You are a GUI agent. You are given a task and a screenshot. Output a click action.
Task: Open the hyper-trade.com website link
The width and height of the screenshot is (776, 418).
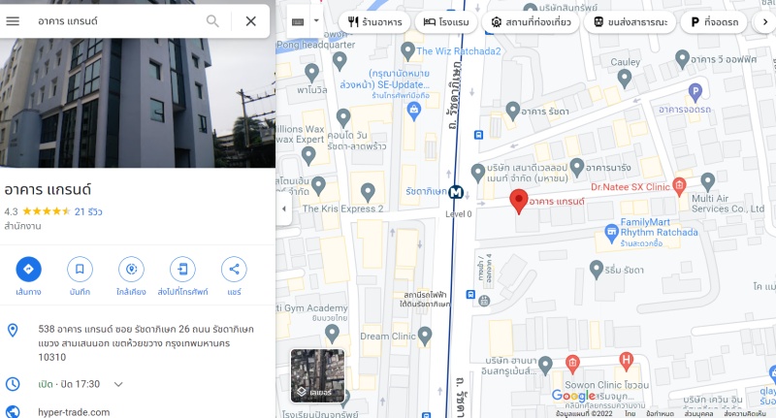point(74,411)
